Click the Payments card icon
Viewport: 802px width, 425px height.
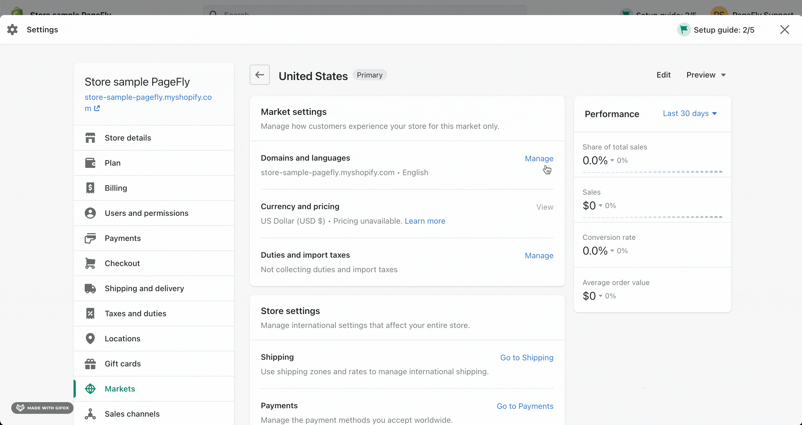pyautogui.click(x=90, y=238)
